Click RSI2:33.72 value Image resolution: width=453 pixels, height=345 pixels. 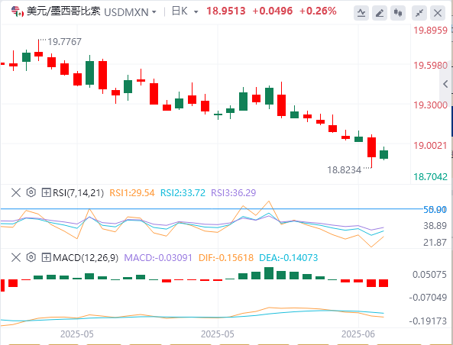click(183, 193)
